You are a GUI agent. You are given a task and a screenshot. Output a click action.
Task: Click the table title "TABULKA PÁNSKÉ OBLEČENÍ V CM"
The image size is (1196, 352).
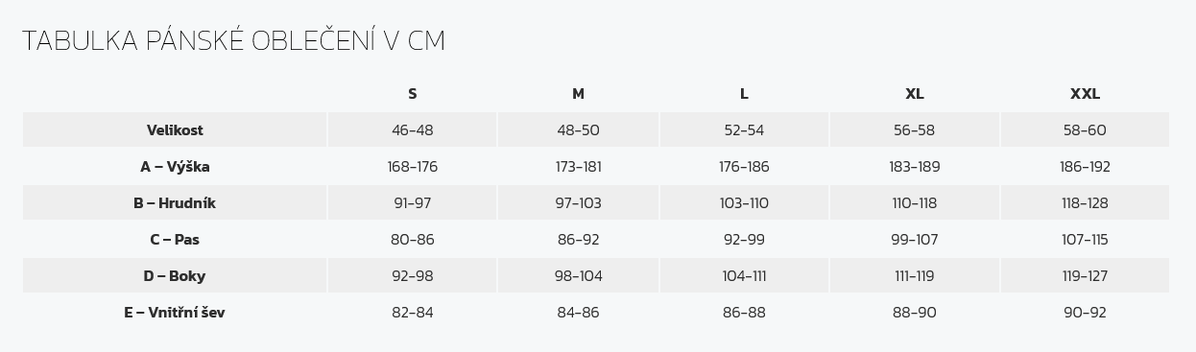(x=233, y=40)
